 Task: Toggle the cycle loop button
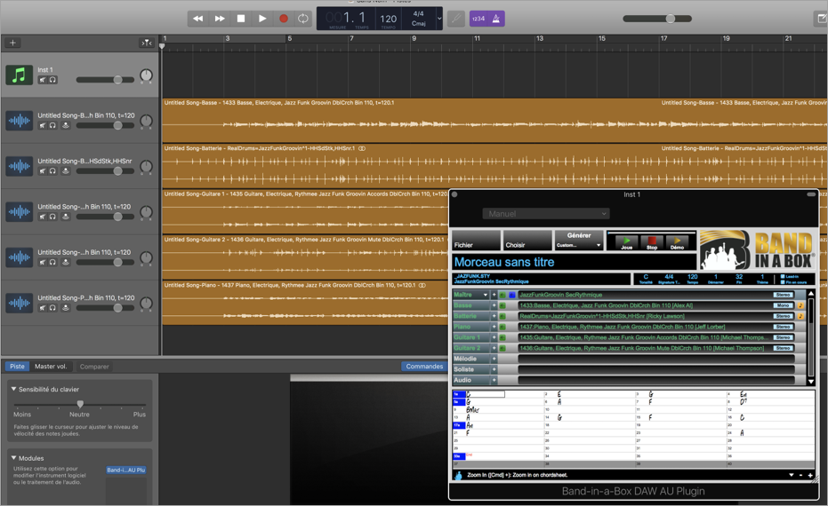point(304,19)
